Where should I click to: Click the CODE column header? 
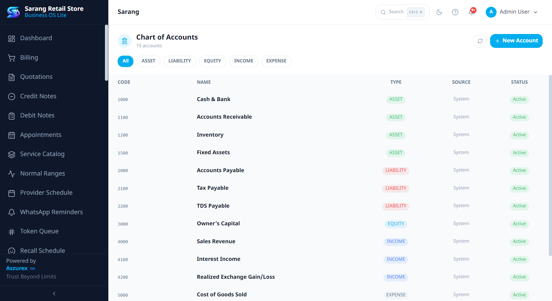(x=124, y=82)
